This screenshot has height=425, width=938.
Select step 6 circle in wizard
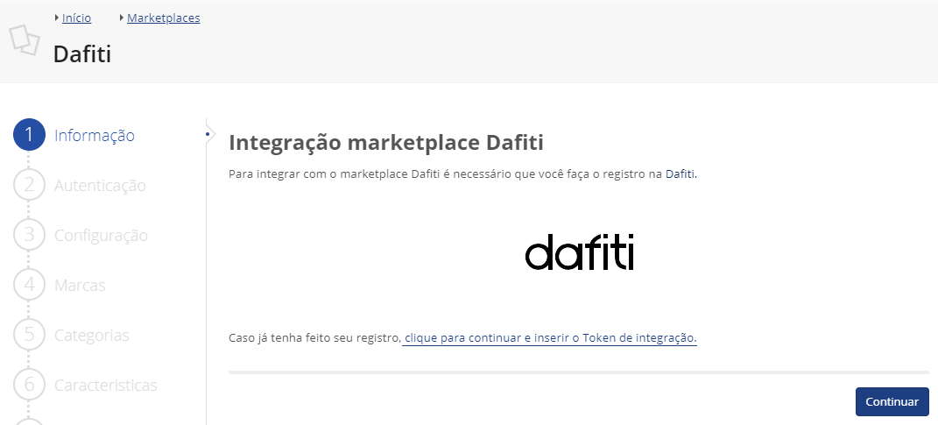(x=29, y=384)
